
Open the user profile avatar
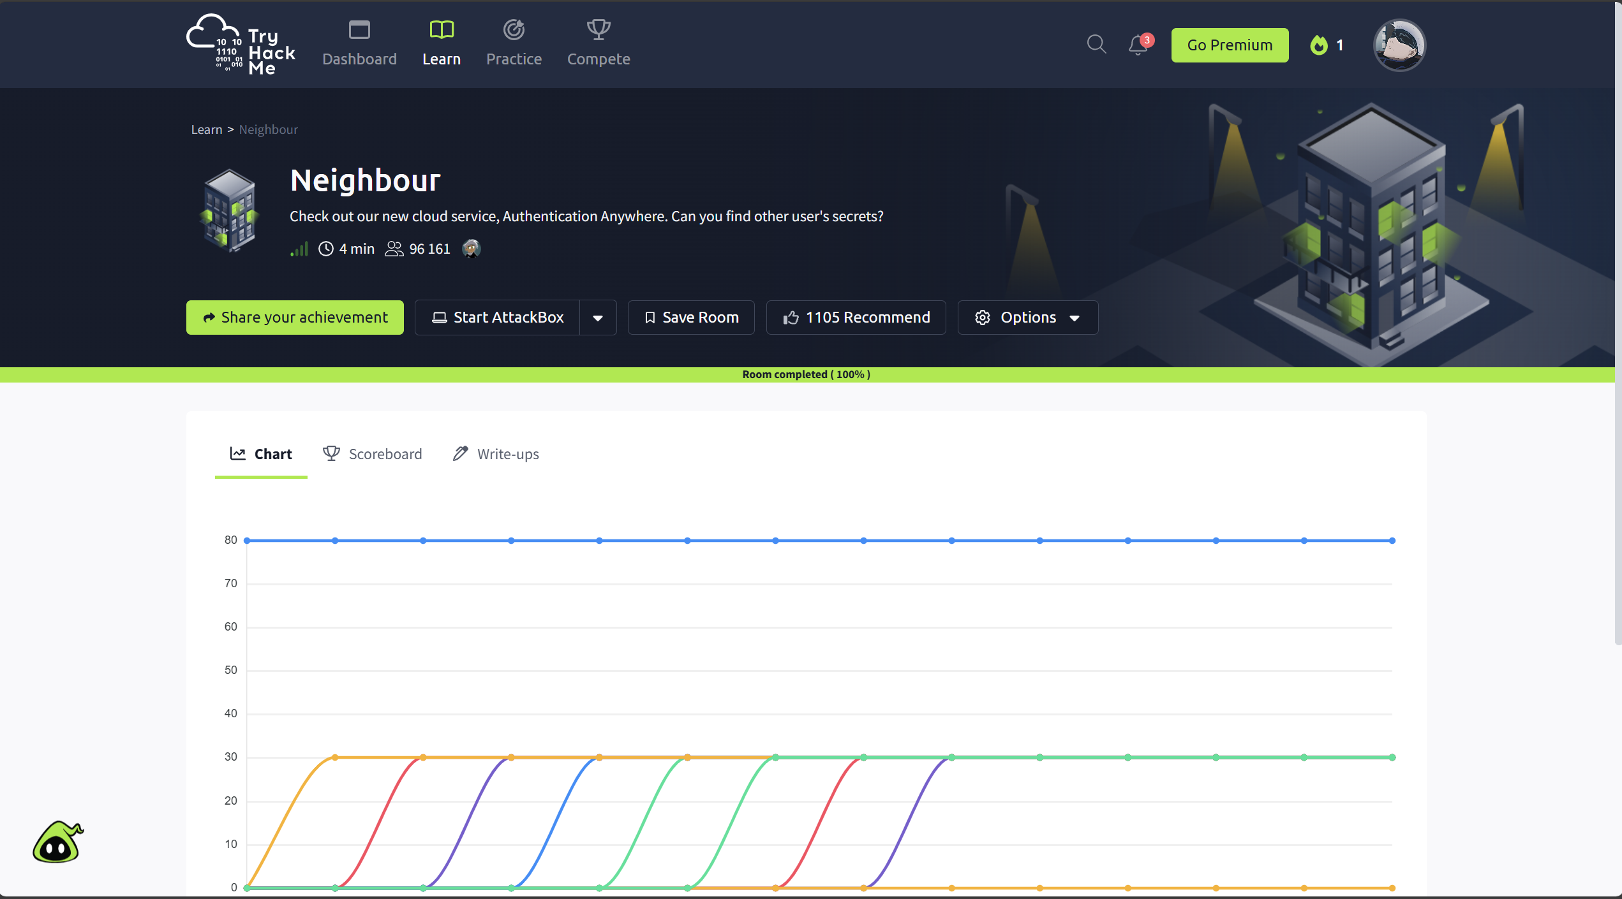point(1399,45)
